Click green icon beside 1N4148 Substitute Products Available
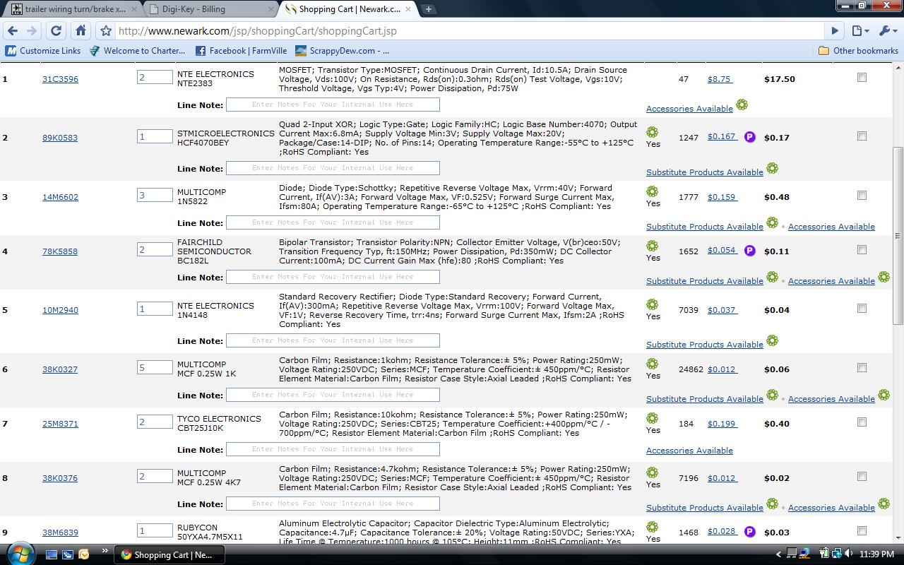The width and height of the screenshot is (904, 565). (772, 340)
